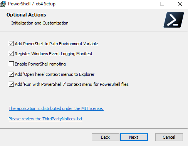Click the PowerShell logo in the header
The height and width of the screenshot is (146, 188).
pyautogui.click(x=174, y=20)
